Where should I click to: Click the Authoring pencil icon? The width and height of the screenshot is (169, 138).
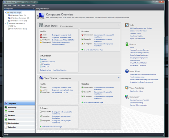pyautogui.click(x=6, y=127)
